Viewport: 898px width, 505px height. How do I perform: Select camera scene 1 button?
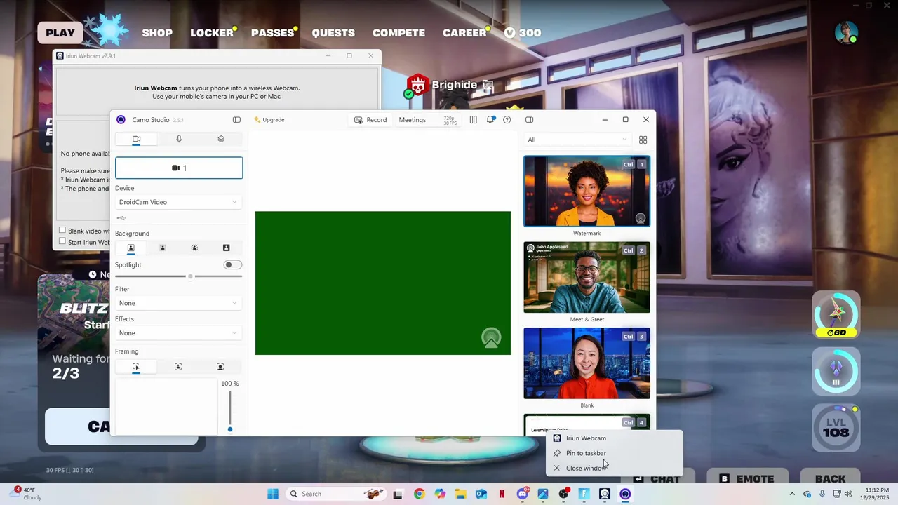point(179,168)
